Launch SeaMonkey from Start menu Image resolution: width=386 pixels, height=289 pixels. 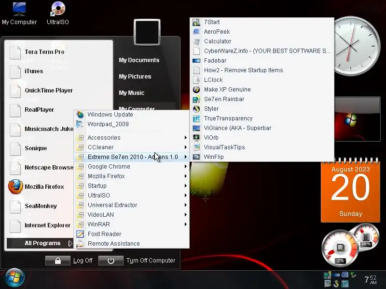[x=41, y=206]
